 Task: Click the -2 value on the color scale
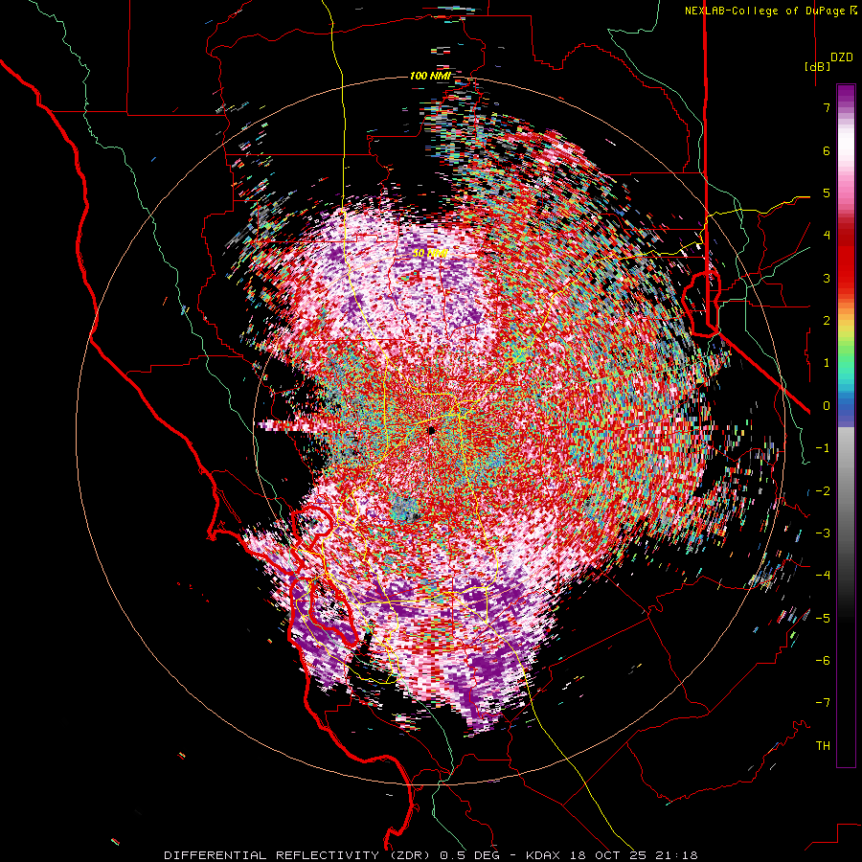tap(823, 491)
